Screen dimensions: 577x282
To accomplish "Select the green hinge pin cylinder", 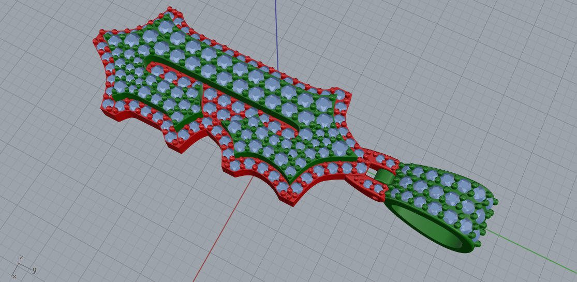I will [385, 176].
